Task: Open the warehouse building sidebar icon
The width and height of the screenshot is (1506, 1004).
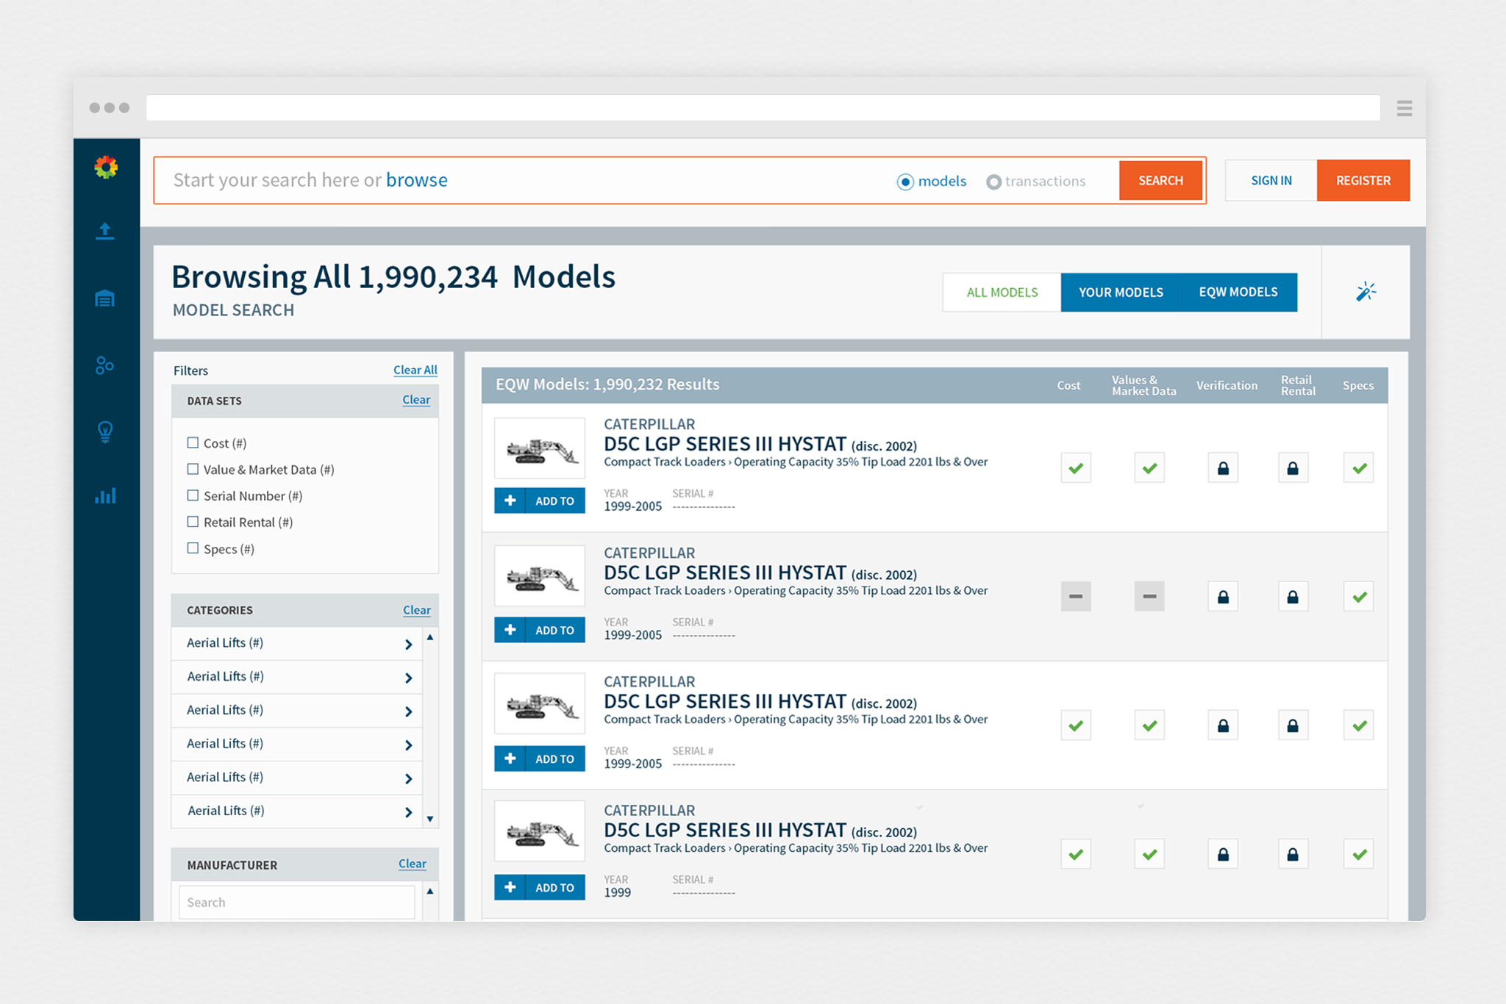Action: (105, 298)
